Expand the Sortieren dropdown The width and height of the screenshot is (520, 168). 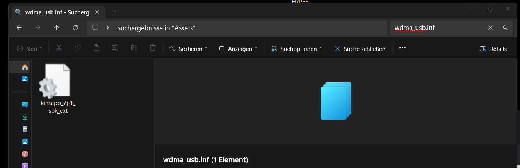click(189, 49)
